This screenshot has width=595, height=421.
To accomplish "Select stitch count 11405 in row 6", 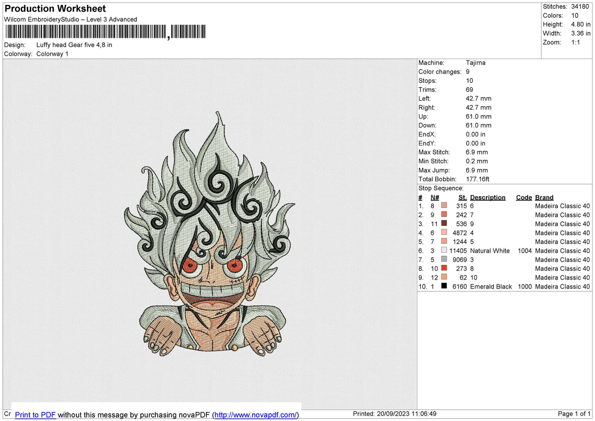I will point(458,251).
